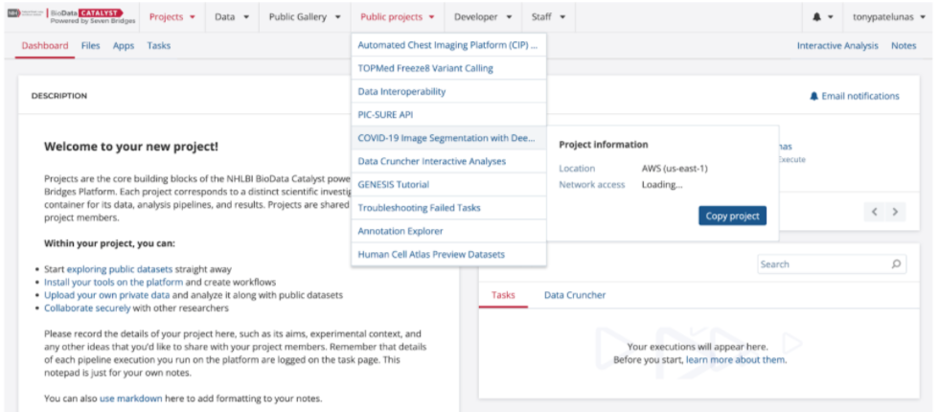Viewport: 940px width, 412px height.
Task: Expand the Data menu
Action: [x=232, y=17]
